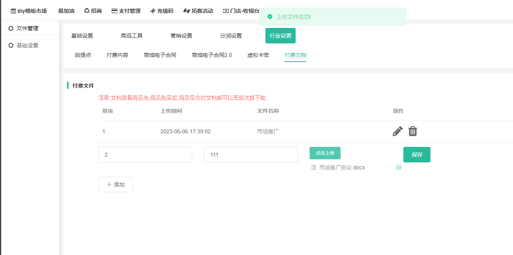
Task: Select 文件管理 in the left sidebar
Action: point(27,28)
